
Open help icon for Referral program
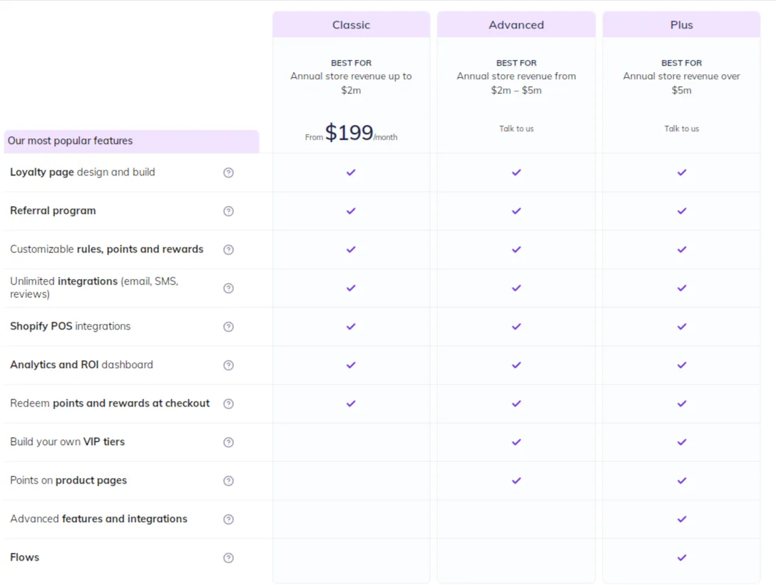pos(228,211)
